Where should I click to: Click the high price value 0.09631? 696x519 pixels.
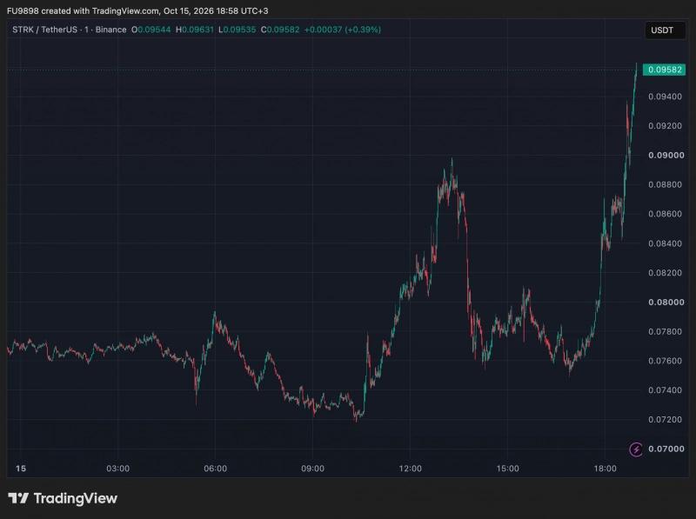pyautogui.click(x=197, y=30)
